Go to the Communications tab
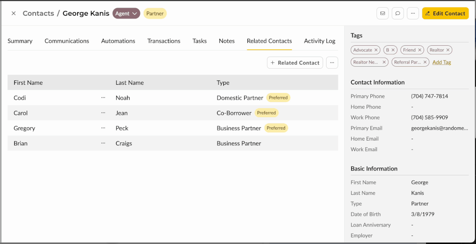This screenshot has width=476, height=244. [x=67, y=41]
